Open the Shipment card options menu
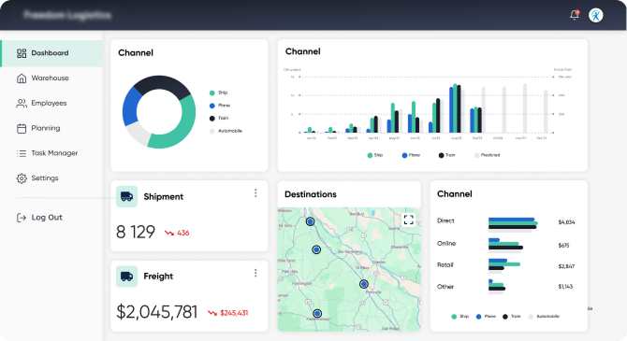The width and height of the screenshot is (627, 341). click(x=255, y=193)
